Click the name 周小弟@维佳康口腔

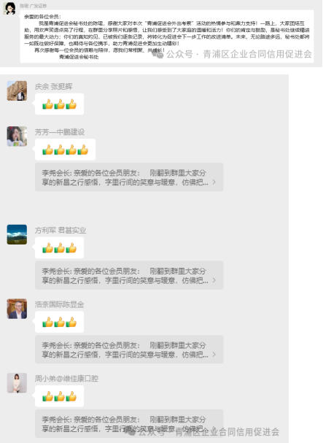[66, 379]
